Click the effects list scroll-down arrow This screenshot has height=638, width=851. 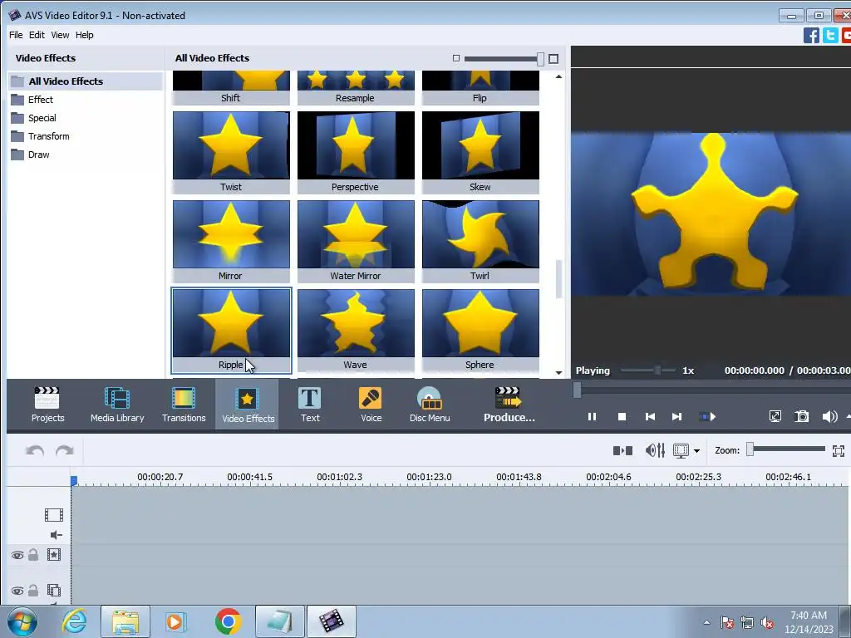(x=558, y=373)
